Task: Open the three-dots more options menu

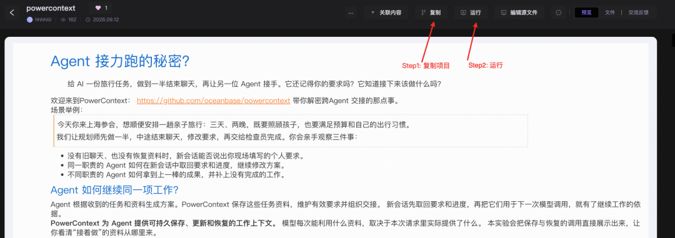Action: coord(351,12)
